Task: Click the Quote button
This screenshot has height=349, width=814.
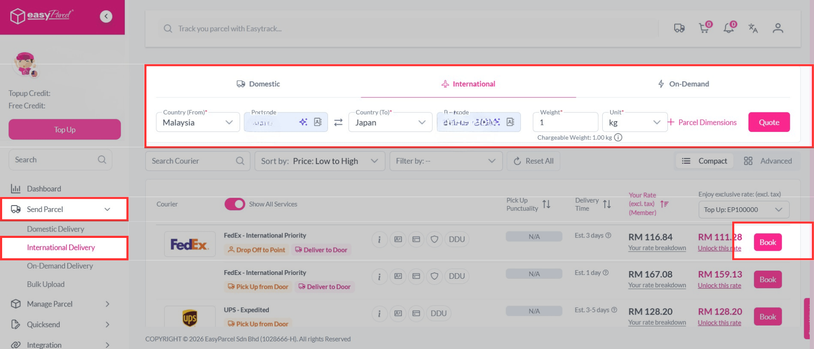Action: [x=769, y=123]
